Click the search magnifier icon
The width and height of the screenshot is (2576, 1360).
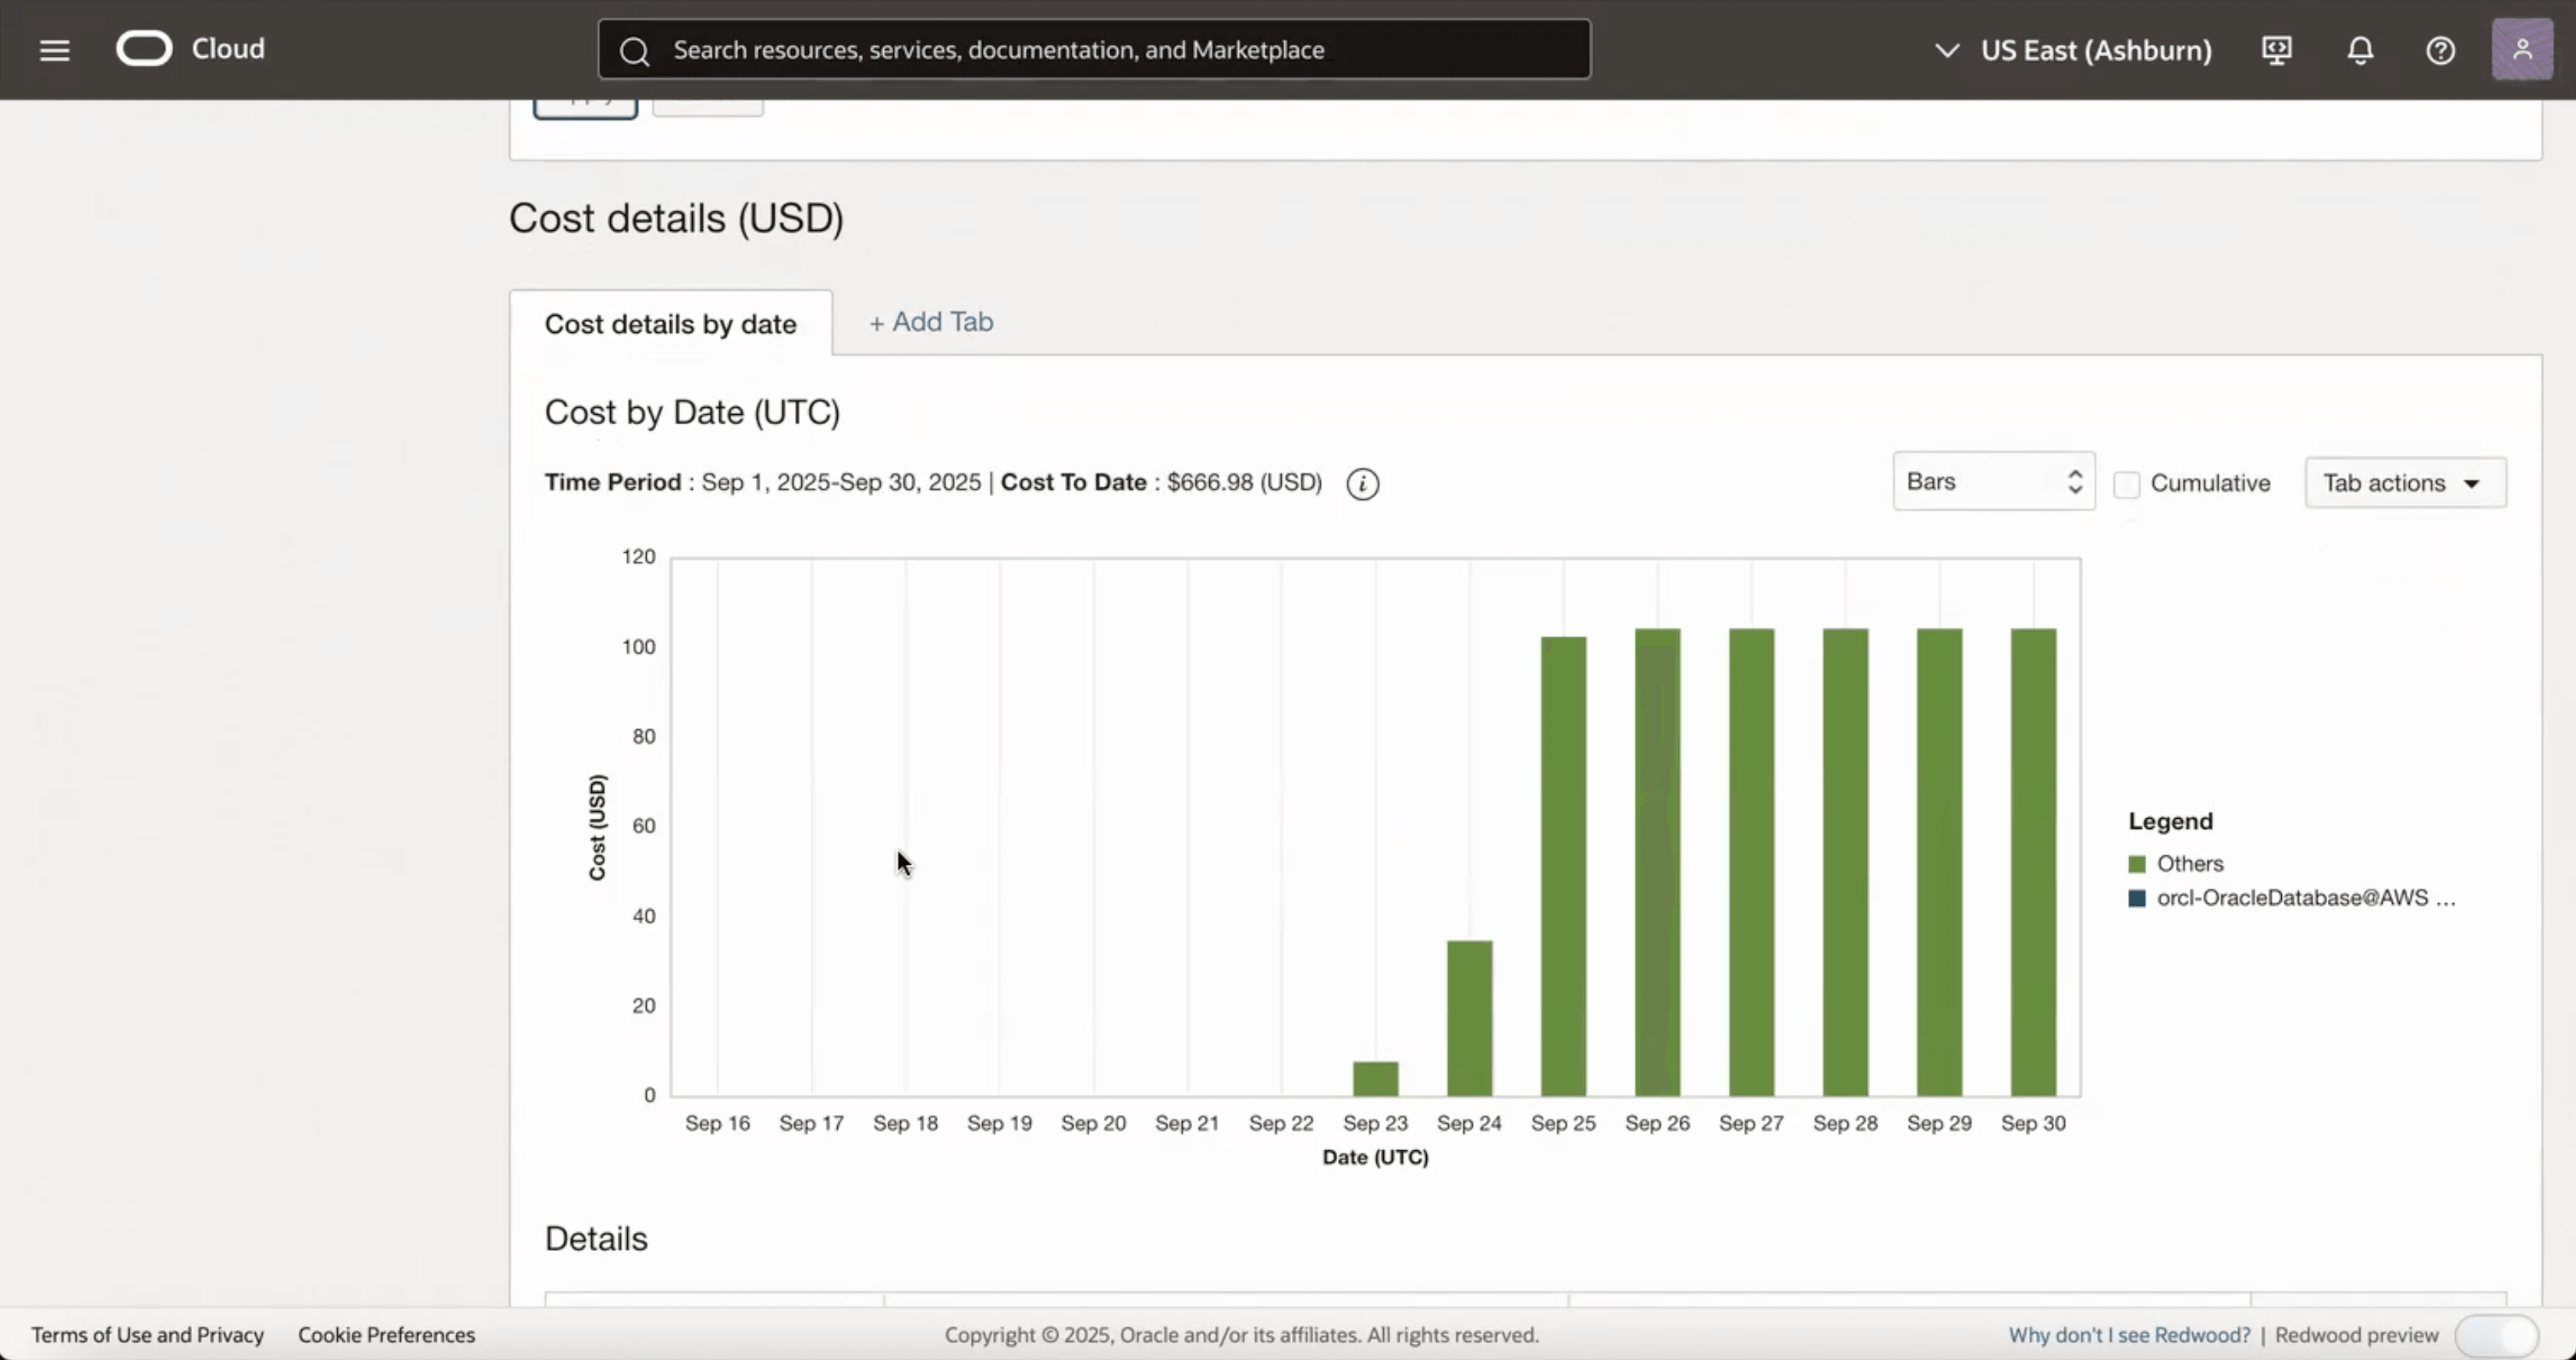(x=634, y=49)
